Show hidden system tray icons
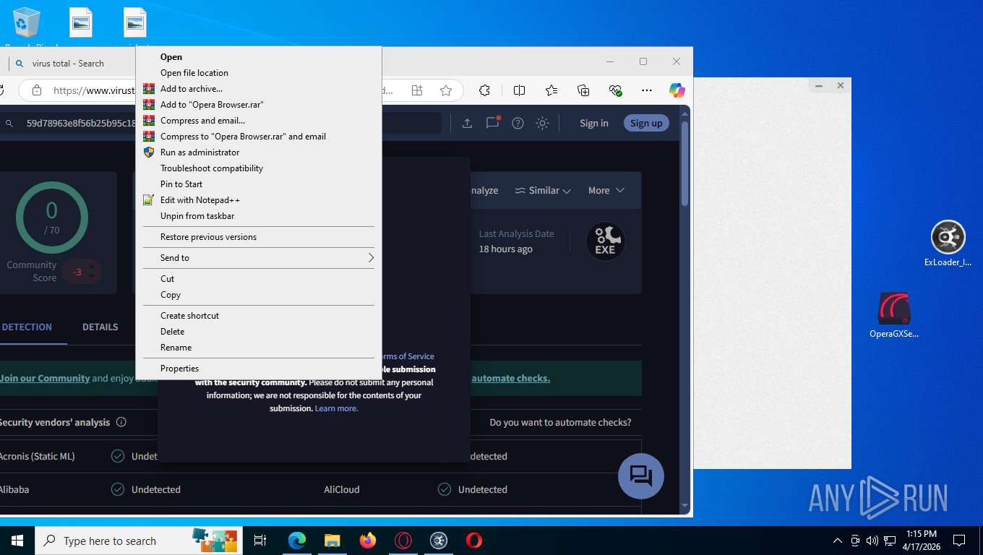Viewport: 983px width, 555px height. point(838,541)
